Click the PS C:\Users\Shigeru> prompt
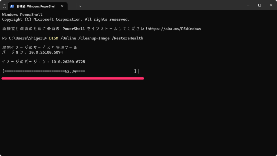 tap(25, 38)
